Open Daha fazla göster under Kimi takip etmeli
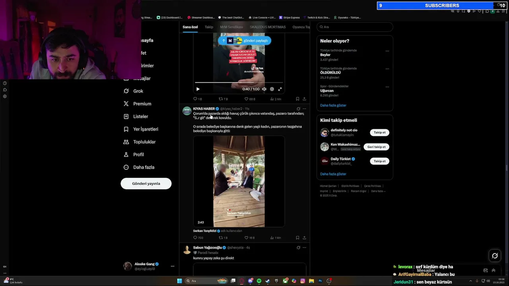 [333, 174]
